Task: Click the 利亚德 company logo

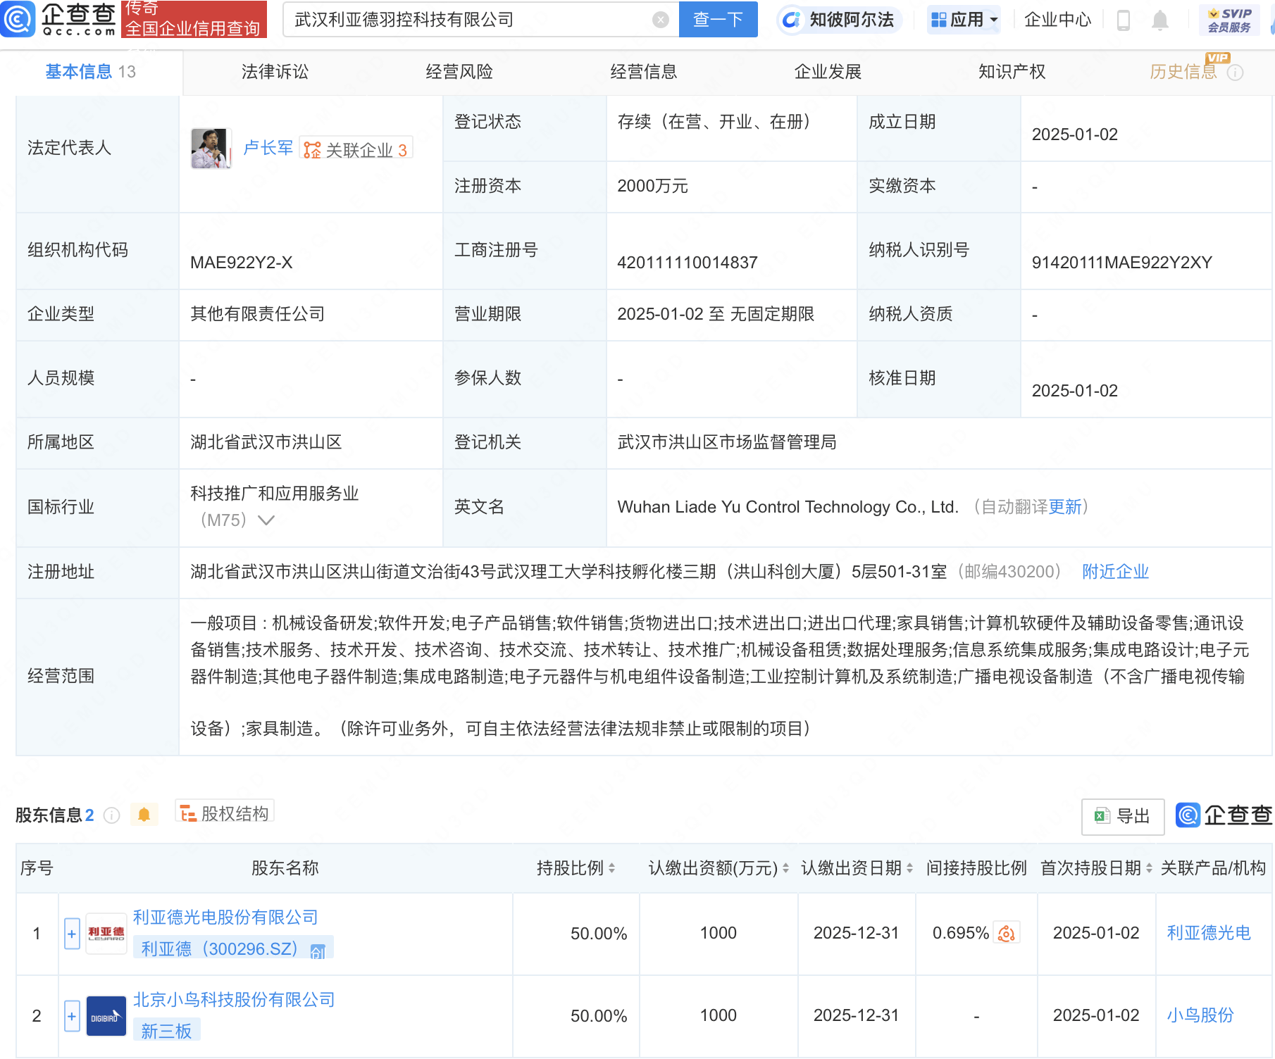Action: tap(106, 934)
